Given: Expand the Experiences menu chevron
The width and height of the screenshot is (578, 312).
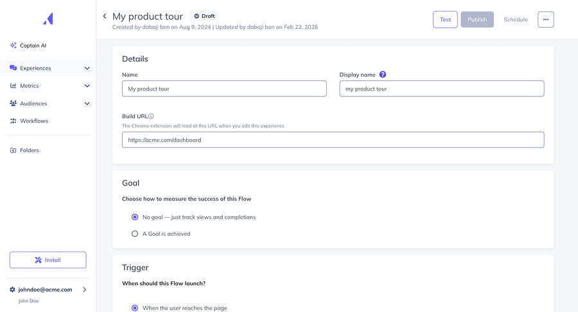Looking at the screenshot, I should (x=87, y=68).
